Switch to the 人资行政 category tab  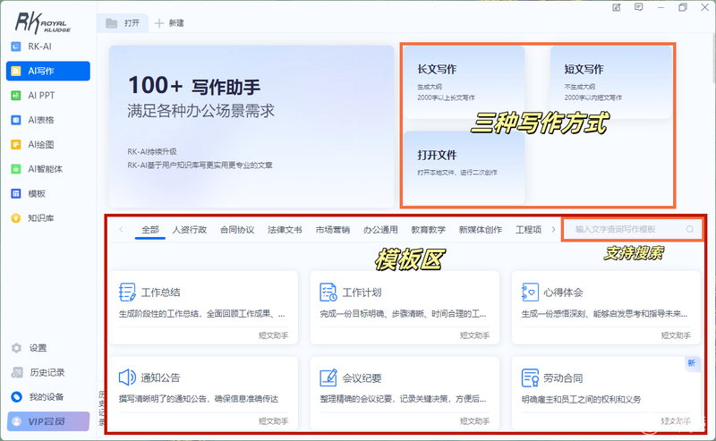(190, 230)
